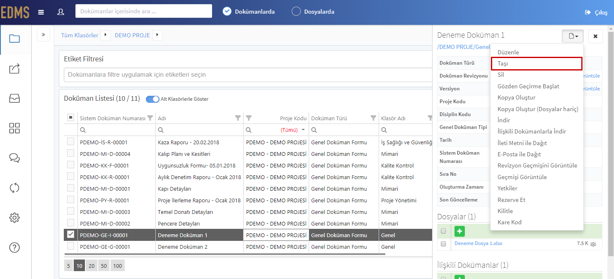Open the document actions dropdown button

tap(573, 36)
